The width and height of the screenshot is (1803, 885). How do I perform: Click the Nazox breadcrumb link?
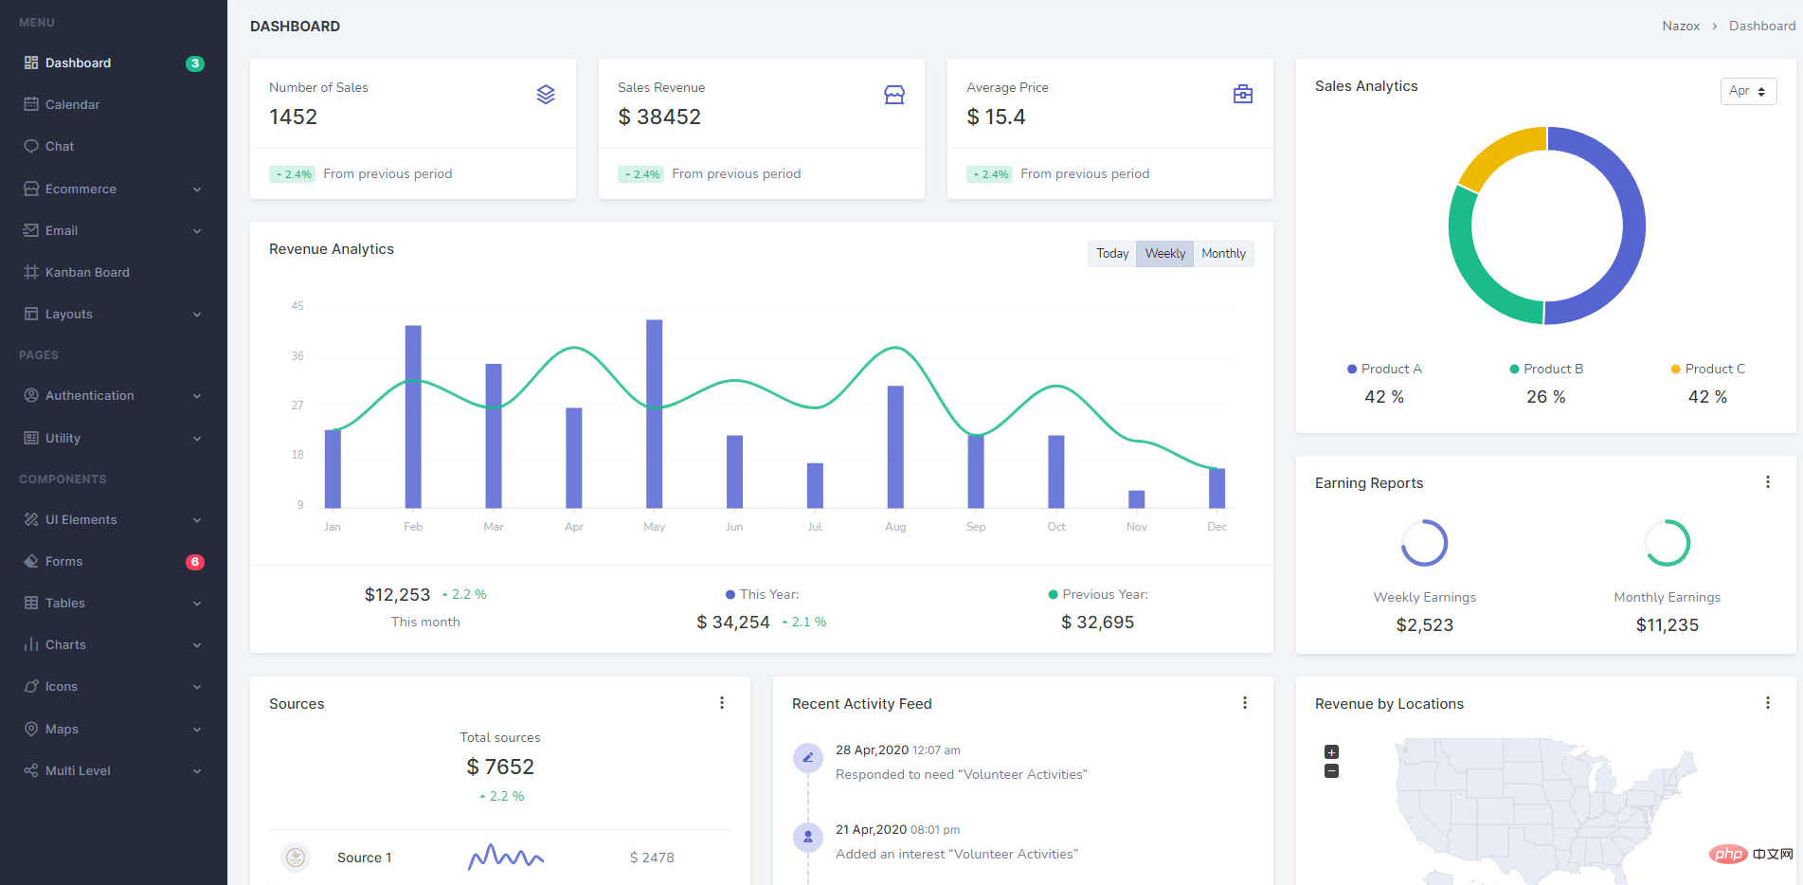pos(1680,26)
